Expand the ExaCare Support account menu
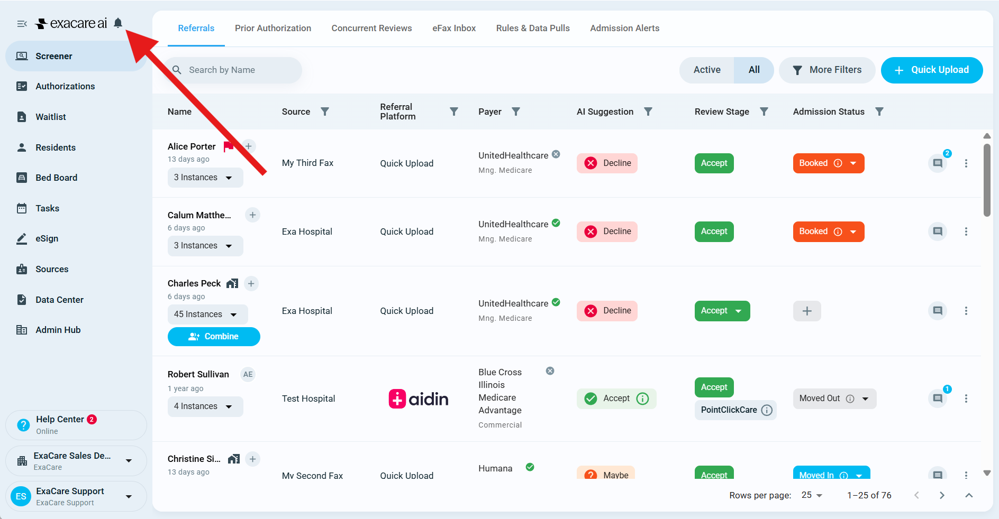The image size is (999, 519). tap(76, 496)
